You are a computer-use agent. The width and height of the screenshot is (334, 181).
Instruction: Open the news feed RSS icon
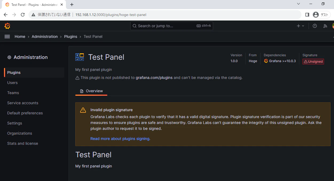click(325, 26)
